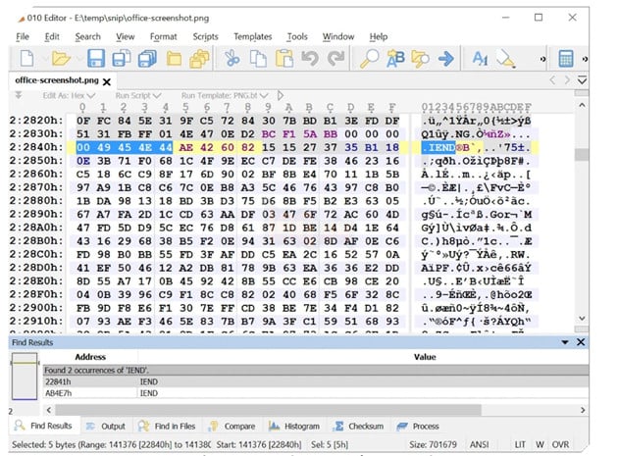Image resolution: width=618 pixels, height=456 pixels.
Task: Click the Run Template play triangle
Action: 280,95
